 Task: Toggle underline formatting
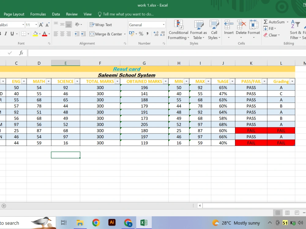coord(12,34)
